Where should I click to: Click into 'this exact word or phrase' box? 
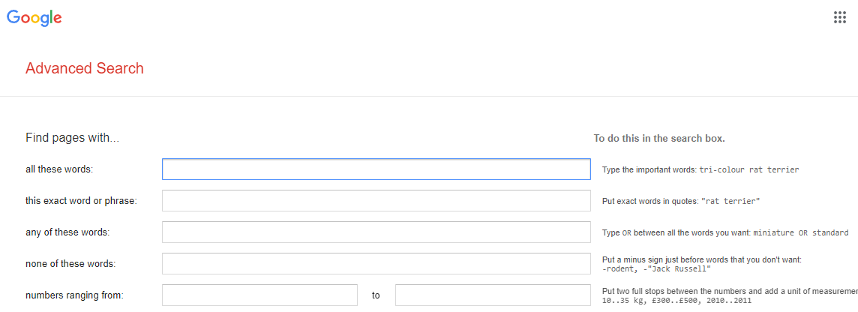coord(376,201)
